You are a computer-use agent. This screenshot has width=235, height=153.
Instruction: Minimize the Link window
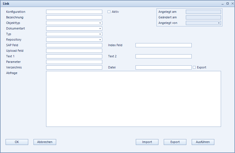point(222,4)
